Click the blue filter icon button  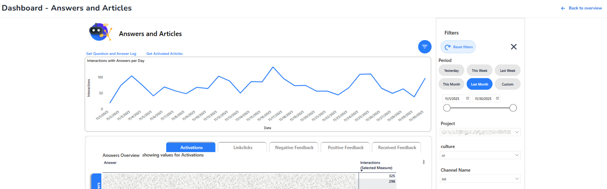coord(425,47)
